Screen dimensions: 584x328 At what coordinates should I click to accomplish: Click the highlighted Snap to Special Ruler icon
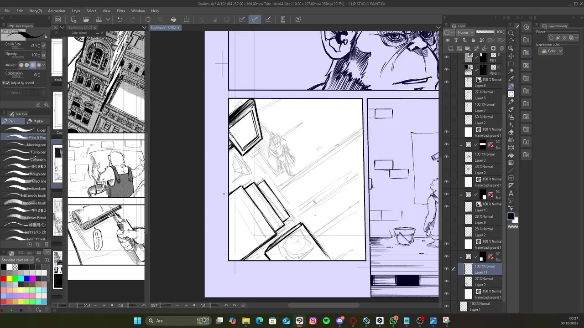(255, 19)
